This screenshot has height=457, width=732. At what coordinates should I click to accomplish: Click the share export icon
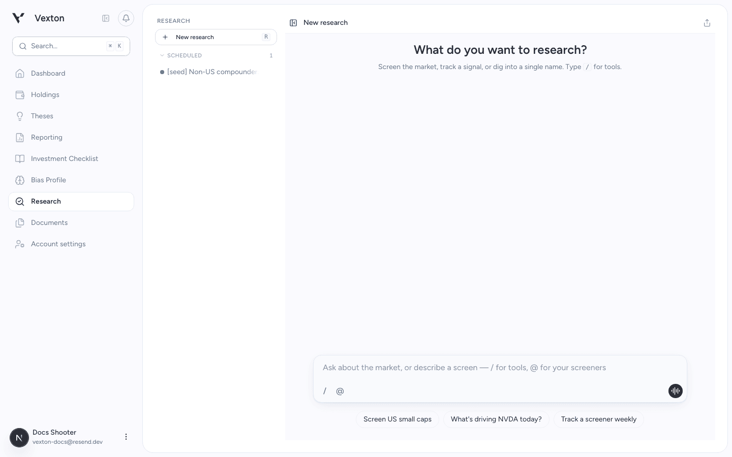(x=707, y=23)
